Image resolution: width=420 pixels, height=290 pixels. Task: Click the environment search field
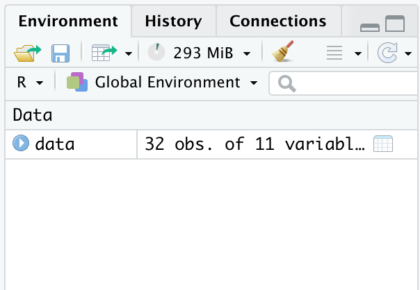tap(344, 83)
